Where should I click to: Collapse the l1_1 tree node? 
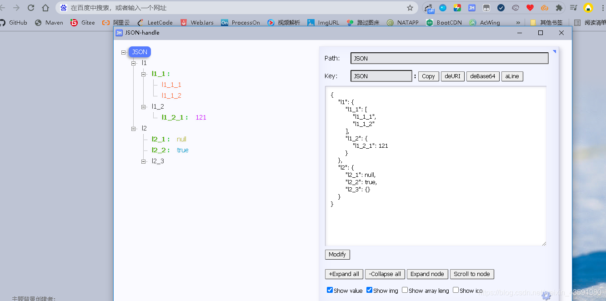tap(143, 74)
